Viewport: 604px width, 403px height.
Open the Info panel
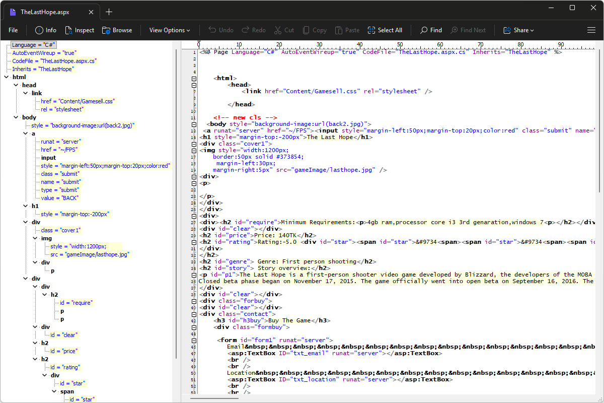point(45,30)
